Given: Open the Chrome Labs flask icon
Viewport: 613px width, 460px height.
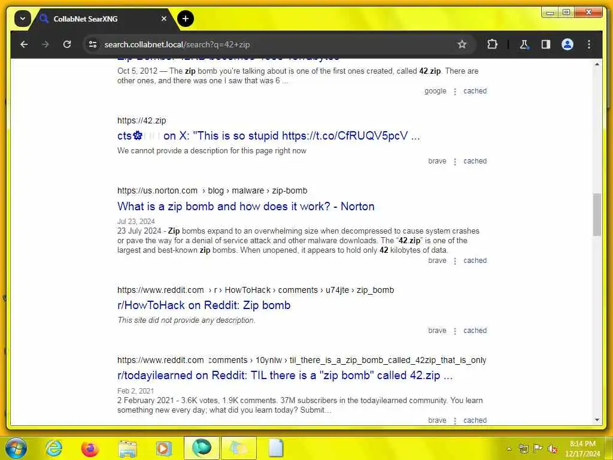Looking at the screenshot, I should point(524,44).
